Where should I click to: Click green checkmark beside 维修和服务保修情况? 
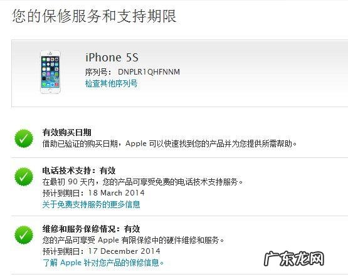(x=24, y=235)
